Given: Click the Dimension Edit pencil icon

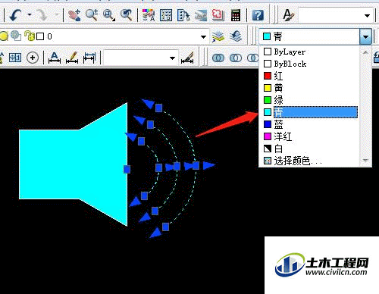Looking at the screenshot, I should click(72, 58).
